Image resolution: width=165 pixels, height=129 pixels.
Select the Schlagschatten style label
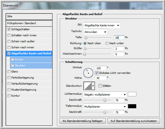click(x=20, y=29)
